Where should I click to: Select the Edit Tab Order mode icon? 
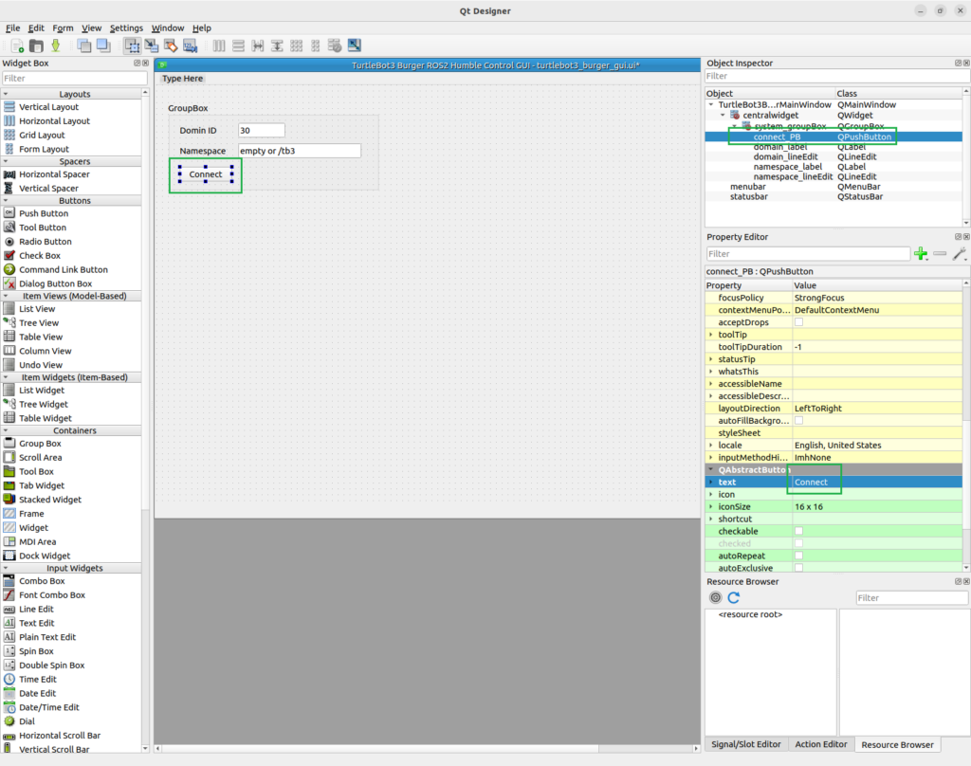(x=190, y=46)
